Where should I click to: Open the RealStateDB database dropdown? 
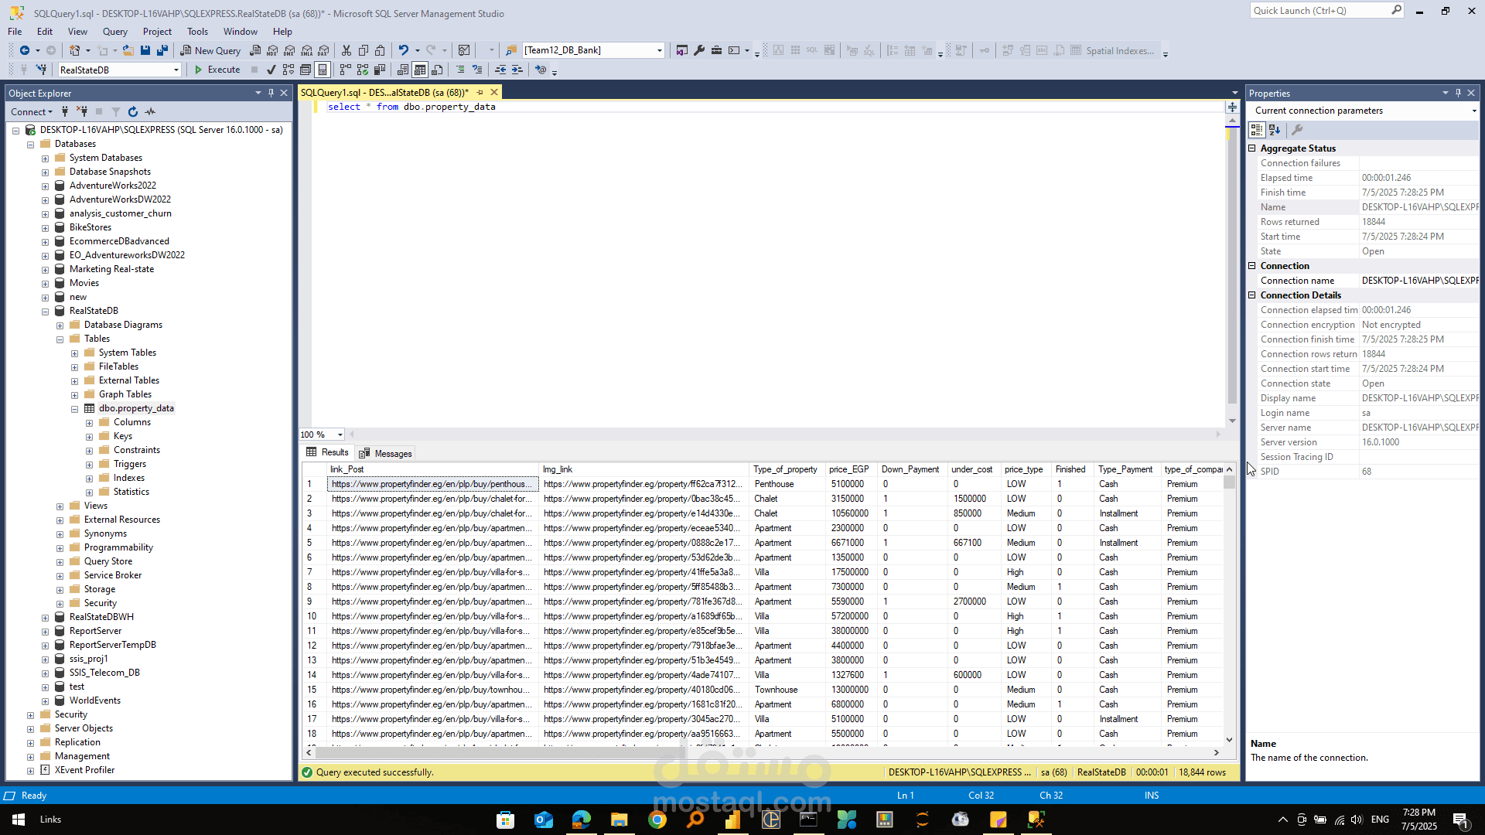point(176,70)
